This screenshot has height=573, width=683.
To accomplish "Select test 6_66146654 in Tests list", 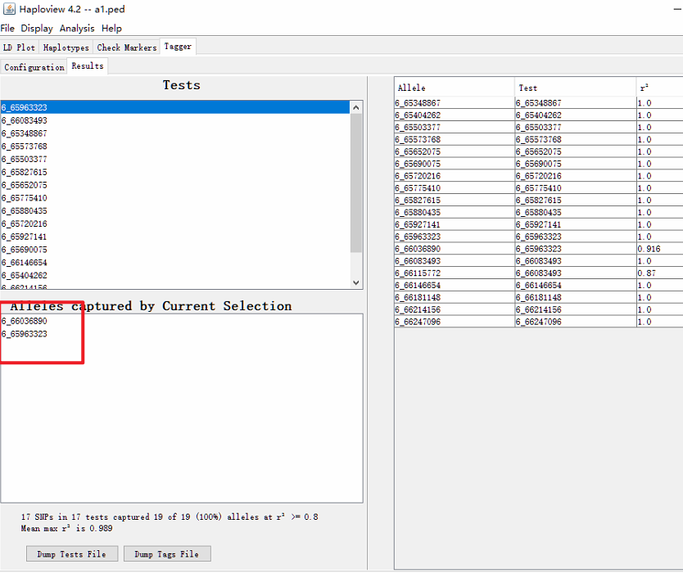I will tap(175, 263).
